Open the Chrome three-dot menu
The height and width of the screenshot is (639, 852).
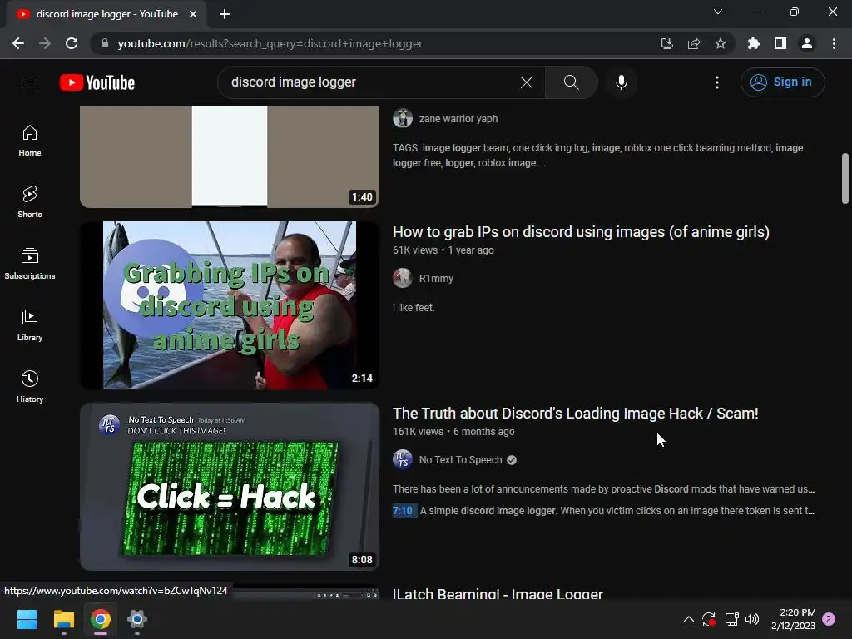point(834,43)
